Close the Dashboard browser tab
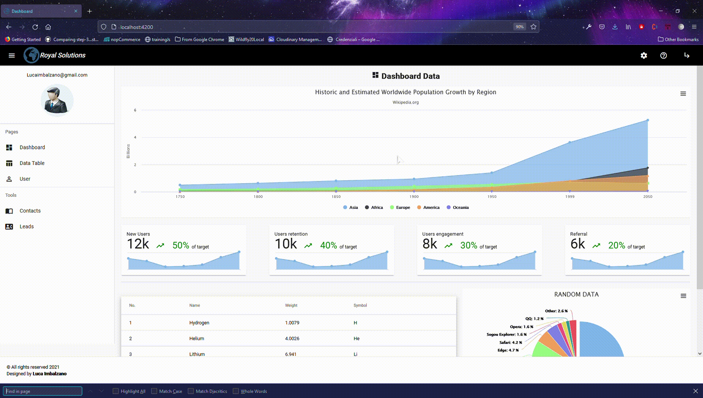Image resolution: width=703 pixels, height=398 pixels. point(76,11)
